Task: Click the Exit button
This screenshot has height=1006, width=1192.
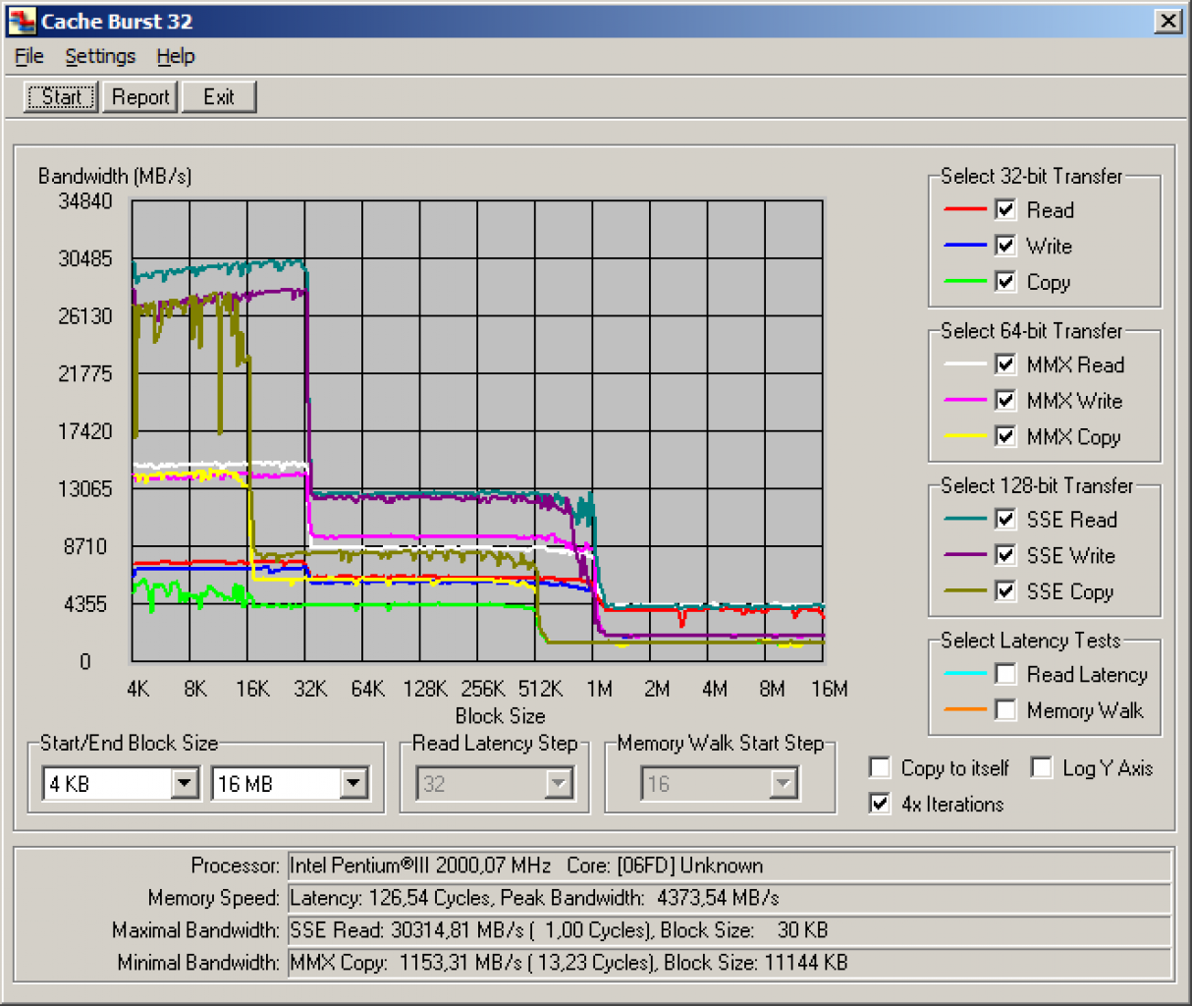Action: coord(219,96)
